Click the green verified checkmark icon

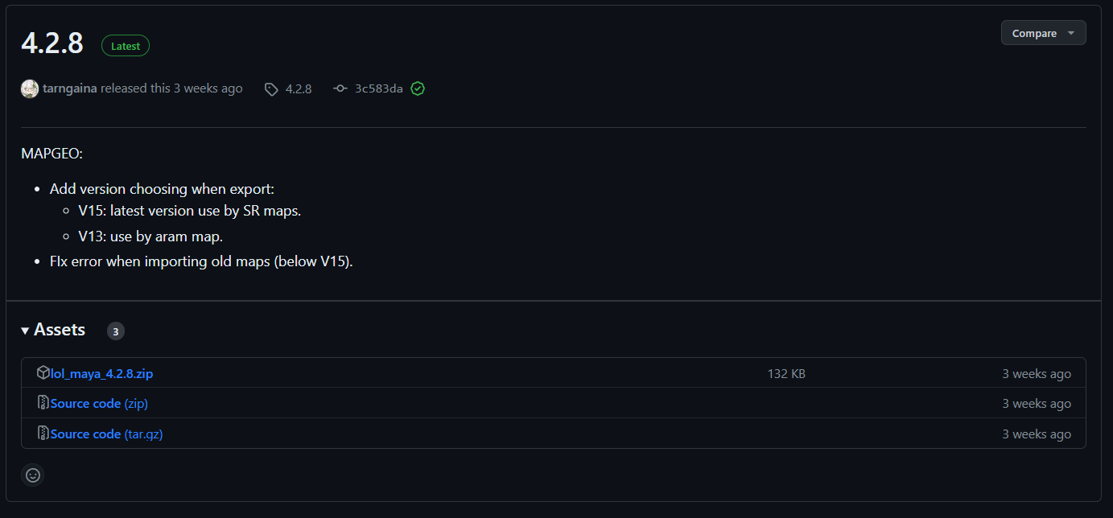417,88
